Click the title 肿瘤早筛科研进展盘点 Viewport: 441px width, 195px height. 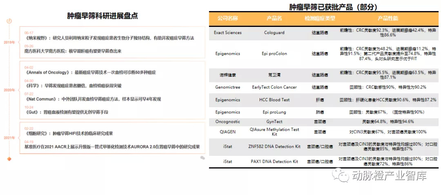pos(102,16)
